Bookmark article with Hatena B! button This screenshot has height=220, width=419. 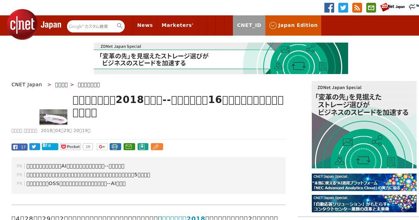[x=50, y=146]
